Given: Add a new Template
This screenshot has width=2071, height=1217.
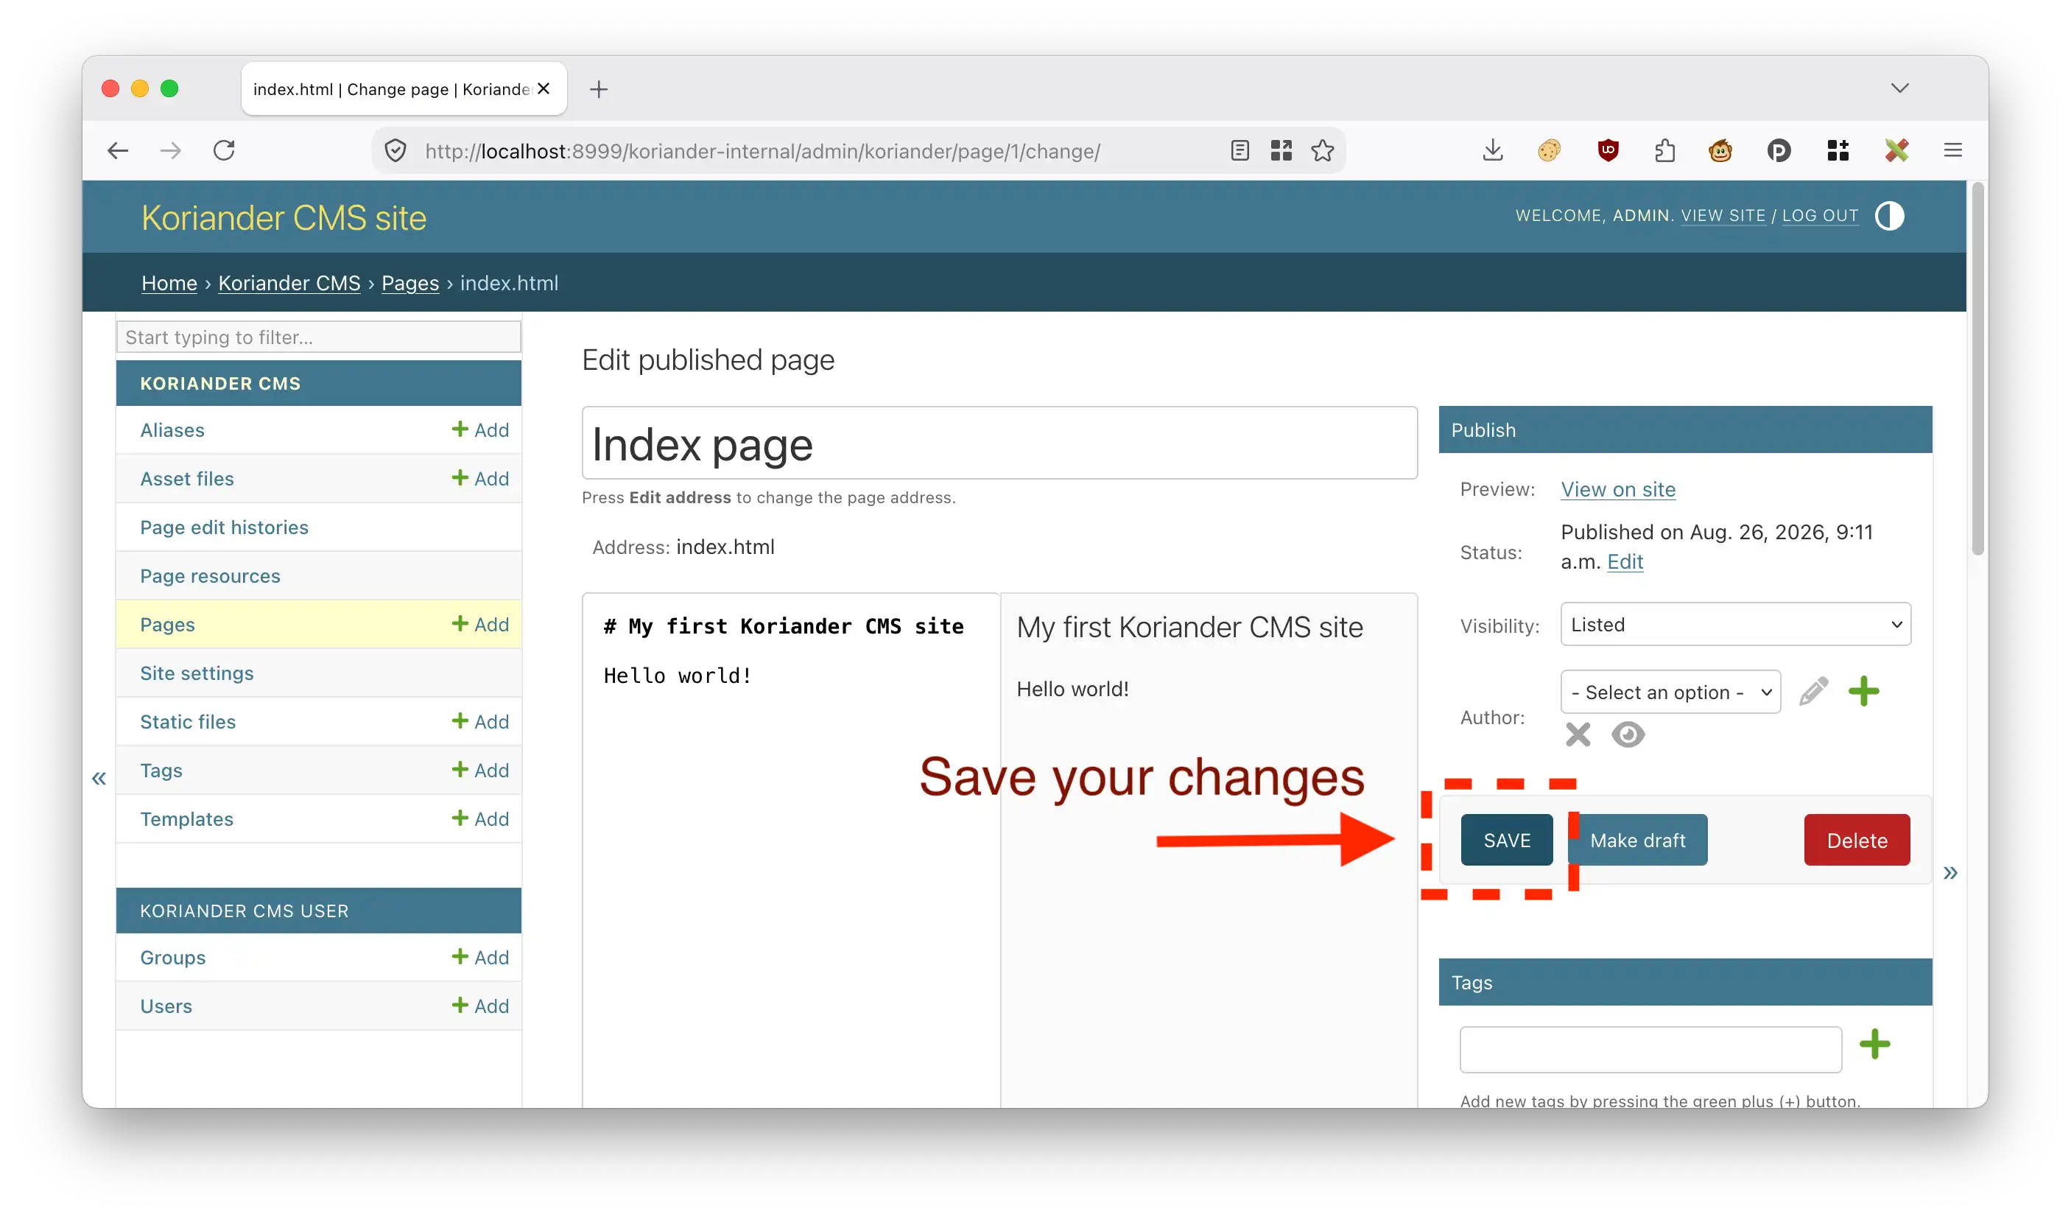Looking at the screenshot, I should point(480,818).
